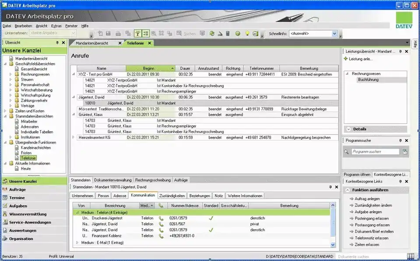
Task: Click the Auftrag anlegen link
Action: [x=367, y=199]
